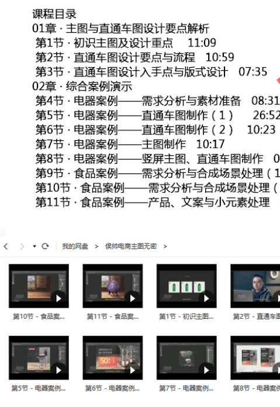Open 我的网盘 breadcrumb link

pyautogui.click(x=75, y=246)
